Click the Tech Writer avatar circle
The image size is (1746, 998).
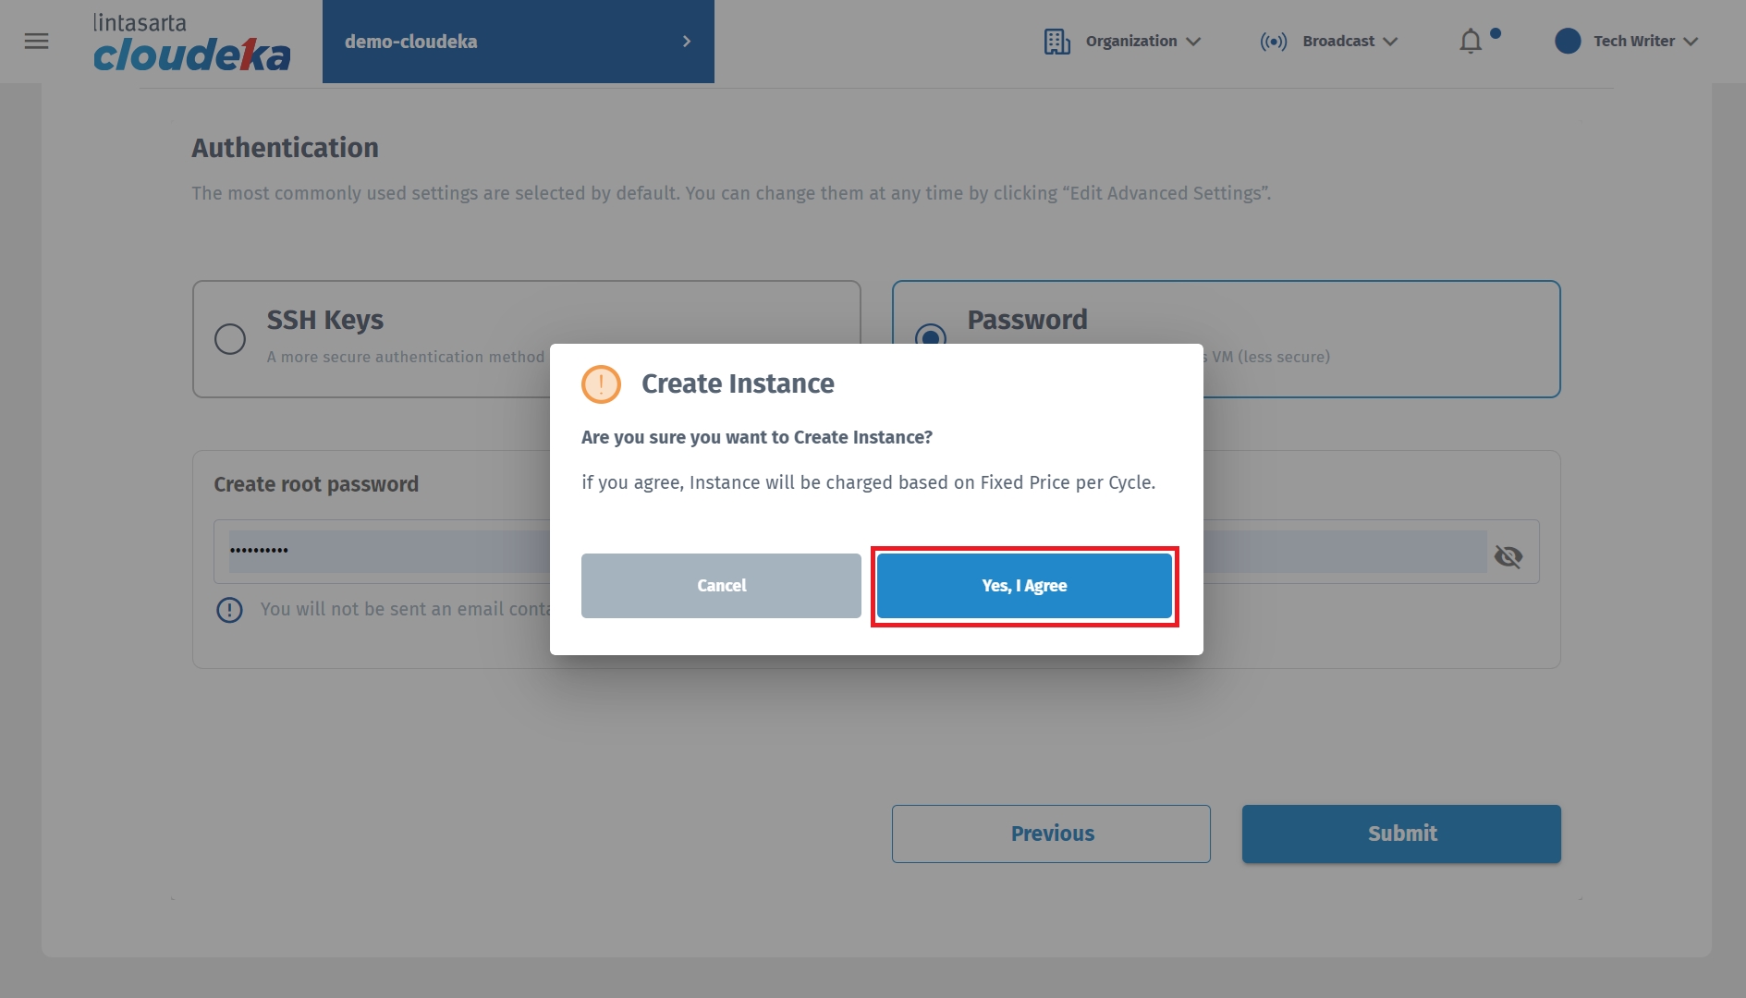coord(1568,42)
